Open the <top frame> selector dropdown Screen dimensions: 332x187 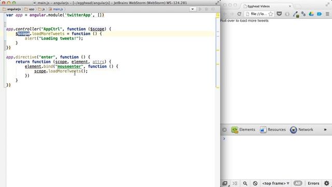point(275,183)
